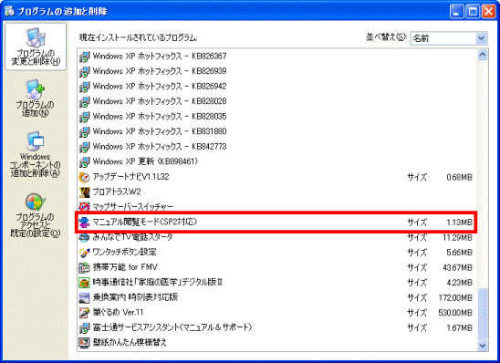Click the プロアトラスW2 program icon
500x363 pixels.
pos(84,192)
